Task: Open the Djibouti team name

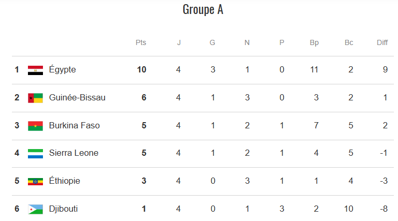Action: [x=64, y=209]
